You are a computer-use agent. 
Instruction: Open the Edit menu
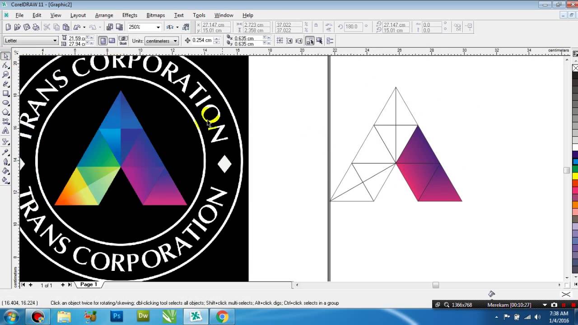[x=37, y=15]
